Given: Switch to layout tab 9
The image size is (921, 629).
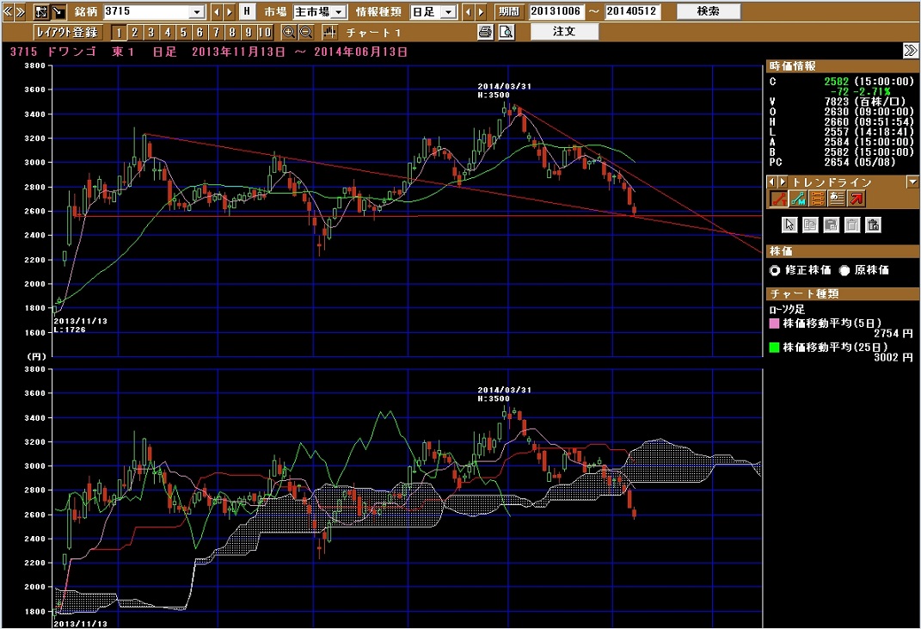Looking at the screenshot, I should [249, 33].
